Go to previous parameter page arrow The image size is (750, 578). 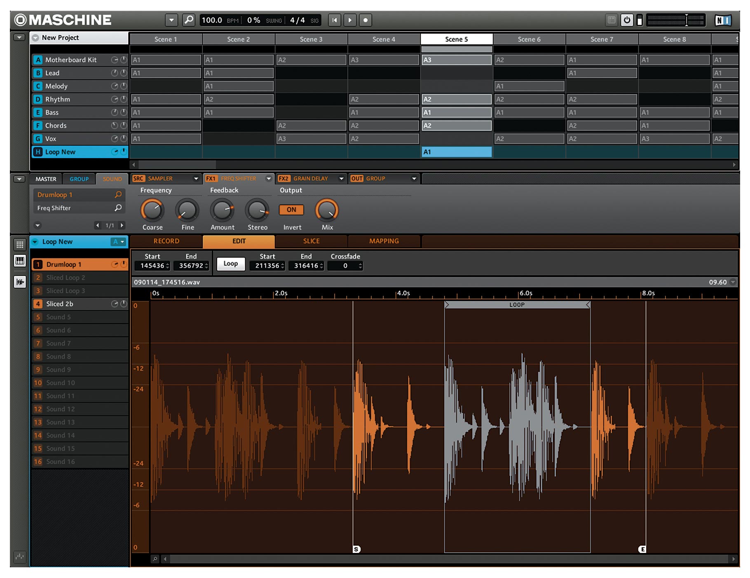click(x=98, y=225)
